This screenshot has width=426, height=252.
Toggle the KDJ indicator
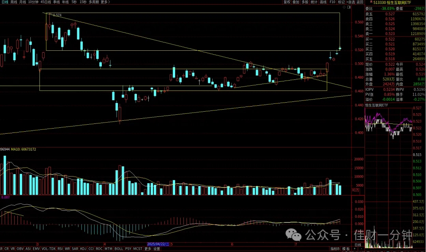pos(83,248)
